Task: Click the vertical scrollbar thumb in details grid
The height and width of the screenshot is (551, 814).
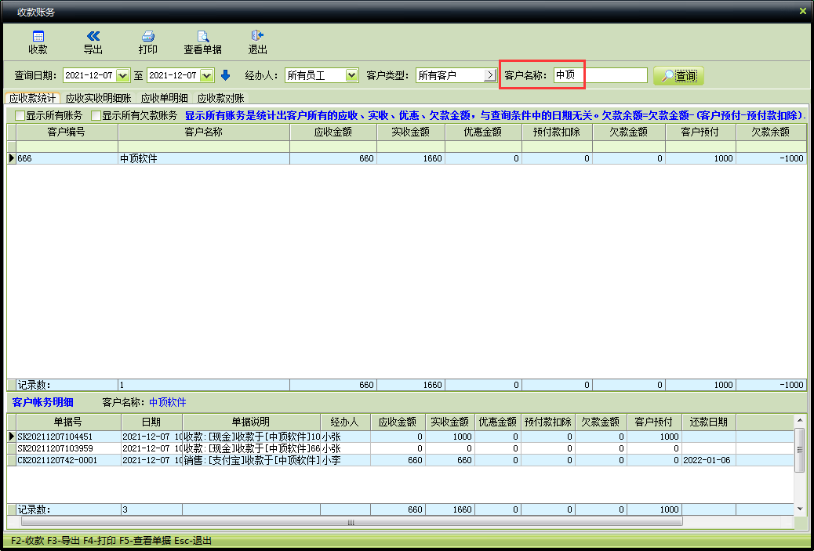Action: click(x=799, y=450)
